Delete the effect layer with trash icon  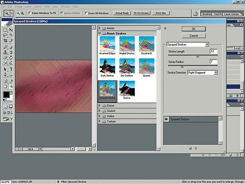(196, 148)
